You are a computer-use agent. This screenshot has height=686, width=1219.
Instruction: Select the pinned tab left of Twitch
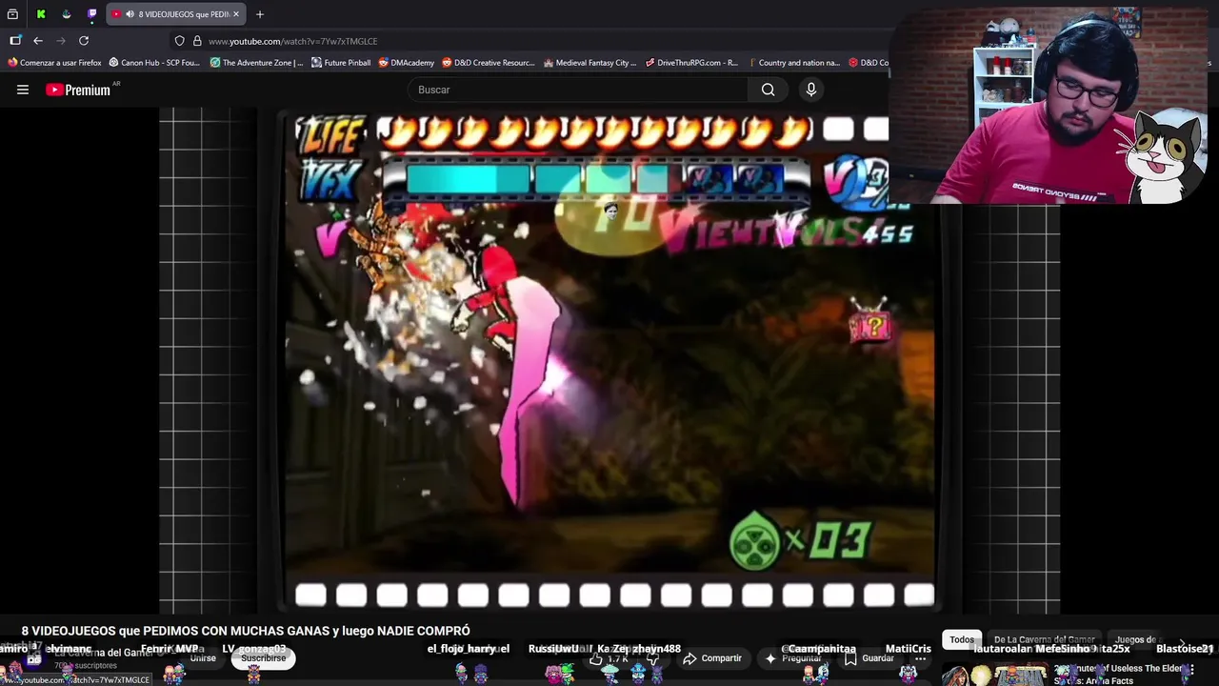pos(67,14)
